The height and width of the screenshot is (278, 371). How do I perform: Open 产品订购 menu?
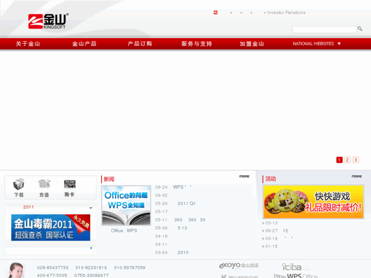pyautogui.click(x=140, y=44)
